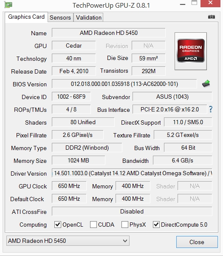Click the Bus Interface question mark
223x256 pixels.
[211, 109]
